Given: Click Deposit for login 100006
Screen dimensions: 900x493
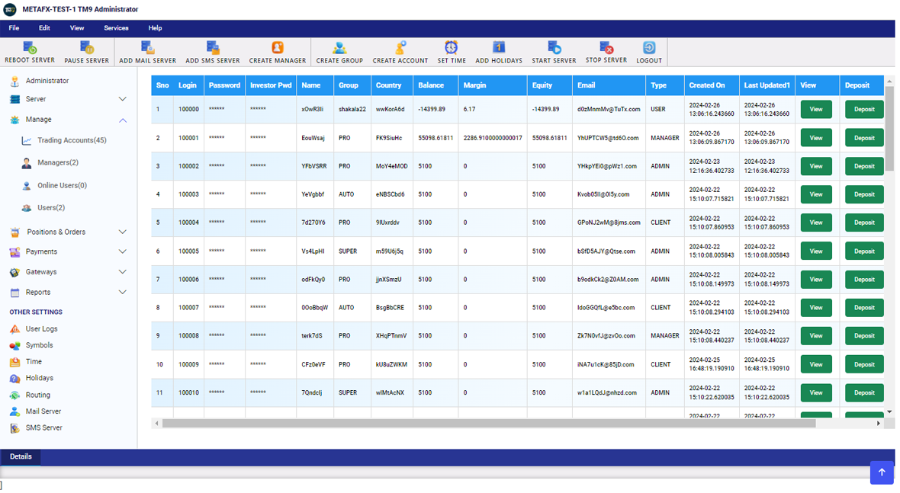Looking at the screenshot, I should [x=864, y=279].
